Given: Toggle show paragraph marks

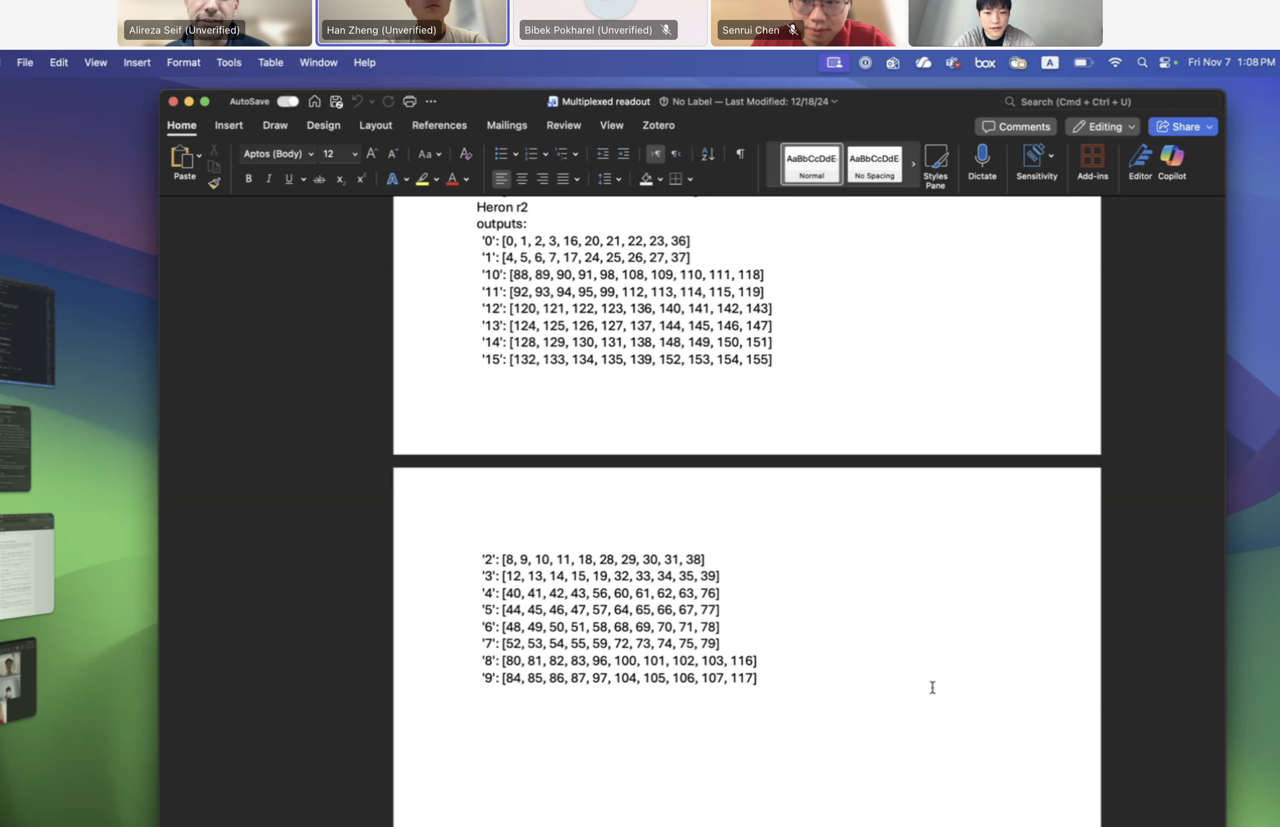Looking at the screenshot, I should 740,154.
